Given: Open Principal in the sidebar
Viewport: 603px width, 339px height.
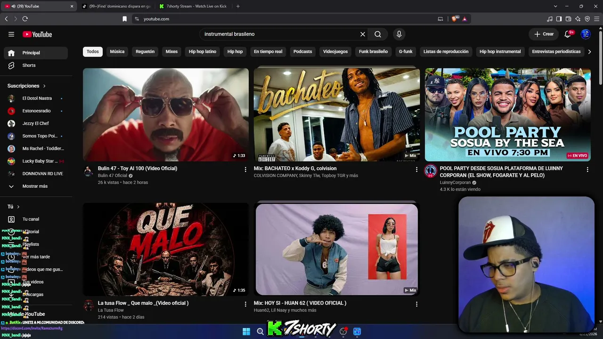Looking at the screenshot, I should [36, 53].
